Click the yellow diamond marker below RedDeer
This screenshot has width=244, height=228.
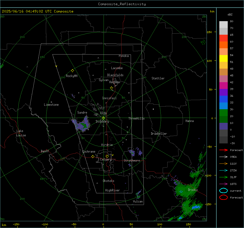(x=111, y=88)
